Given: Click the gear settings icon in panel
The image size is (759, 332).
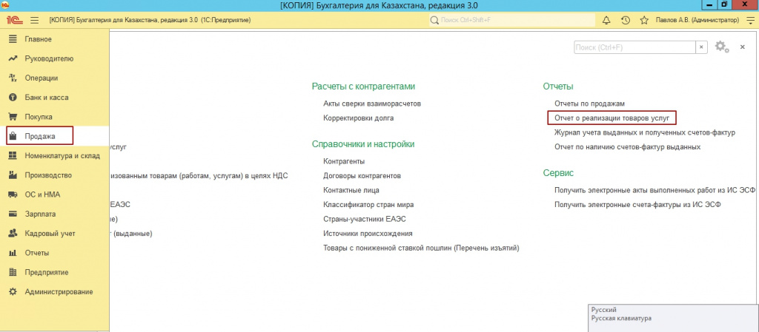Looking at the screenshot, I should pyautogui.click(x=721, y=47).
